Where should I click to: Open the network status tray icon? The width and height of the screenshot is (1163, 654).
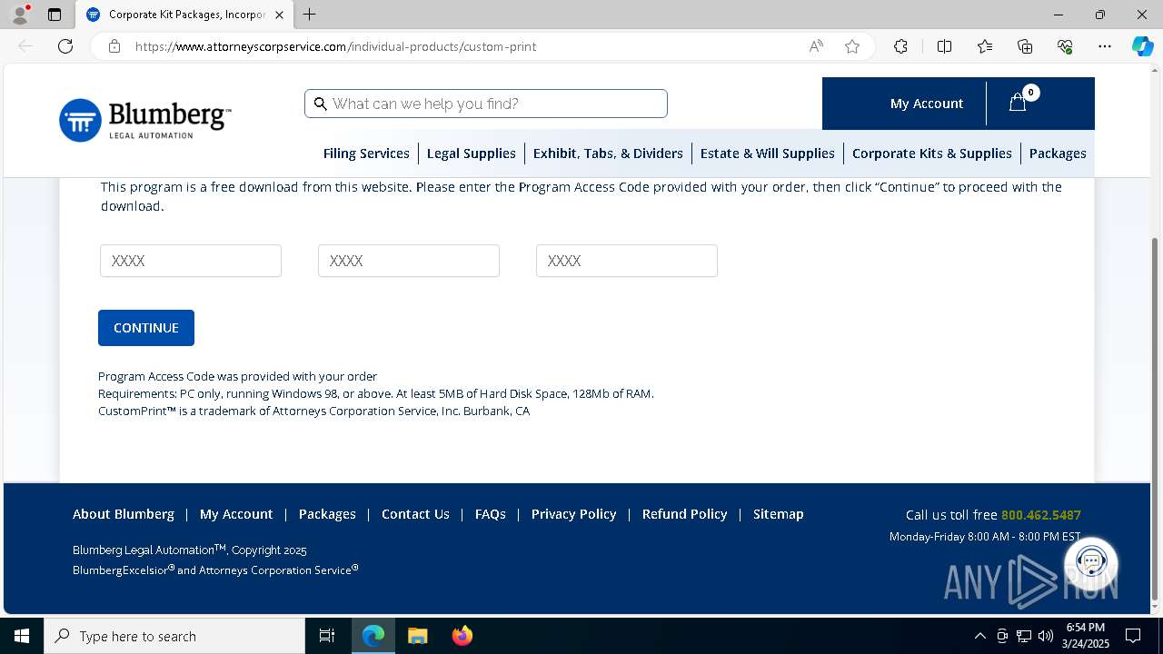(1024, 636)
